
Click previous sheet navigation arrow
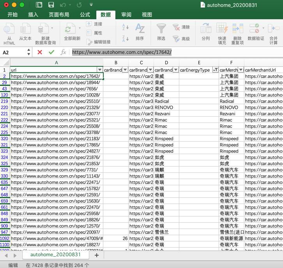click(6, 256)
